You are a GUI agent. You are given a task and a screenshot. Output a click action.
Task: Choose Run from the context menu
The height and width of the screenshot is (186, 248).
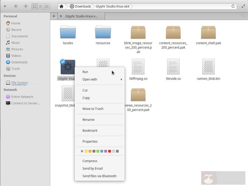(85, 72)
